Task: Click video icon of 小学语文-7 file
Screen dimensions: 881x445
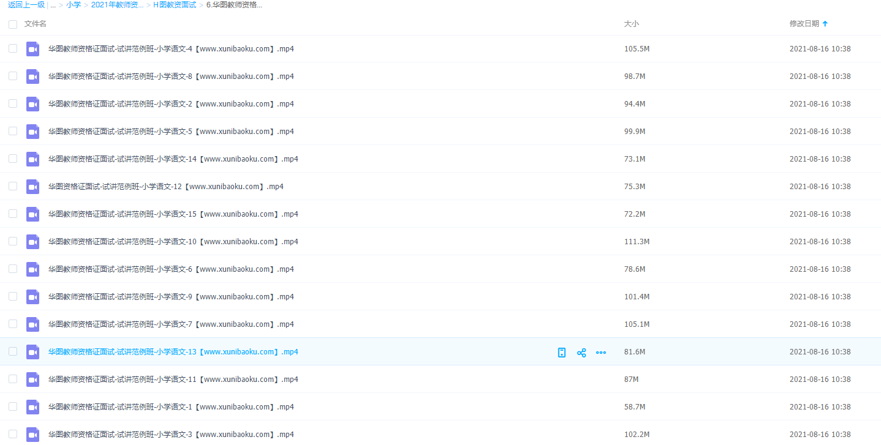Action: coord(33,324)
